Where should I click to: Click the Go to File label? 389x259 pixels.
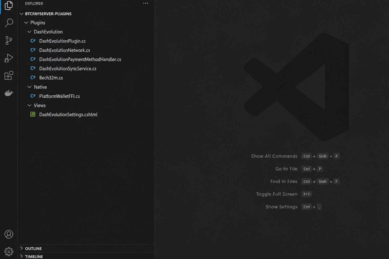(286, 169)
